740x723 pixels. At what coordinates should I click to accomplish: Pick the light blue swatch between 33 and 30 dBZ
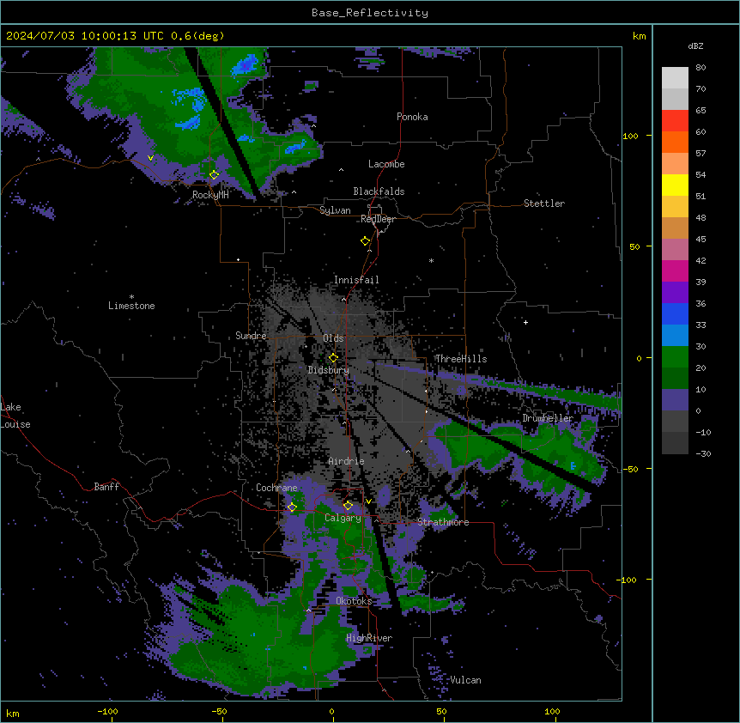675,335
